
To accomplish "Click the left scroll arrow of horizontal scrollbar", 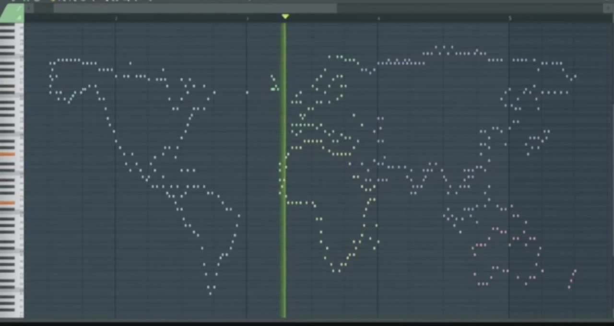I will tap(30, 8).
